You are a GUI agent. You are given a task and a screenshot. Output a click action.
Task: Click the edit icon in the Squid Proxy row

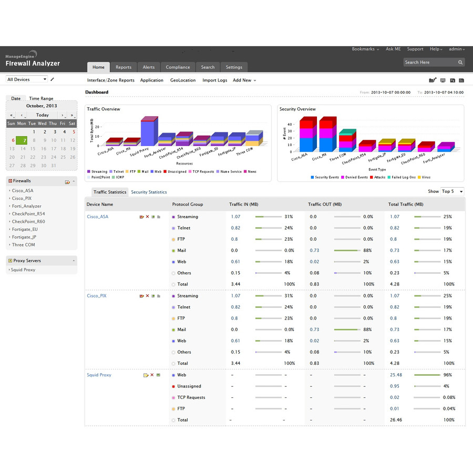[x=146, y=375]
